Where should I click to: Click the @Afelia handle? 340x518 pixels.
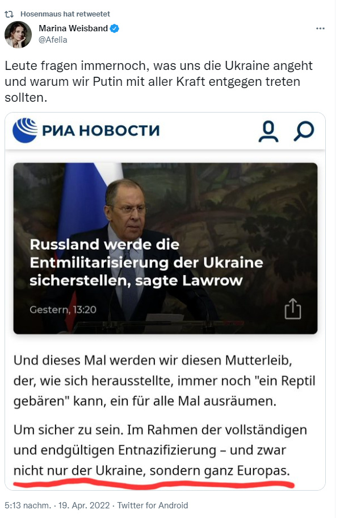coord(53,40)
